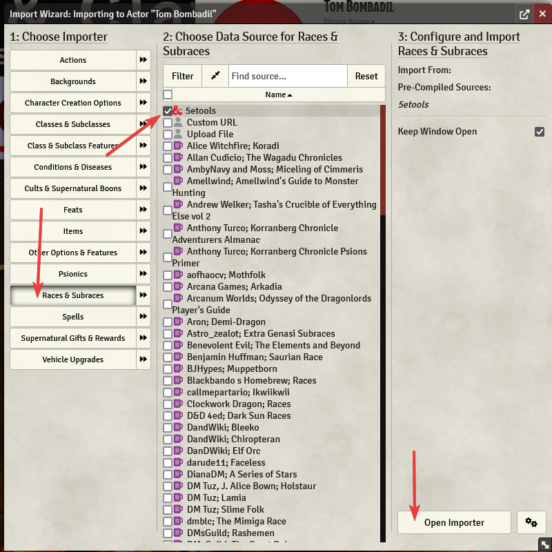
Task: Click the fast-forward icon beside Items
Action: click(144, 231)
